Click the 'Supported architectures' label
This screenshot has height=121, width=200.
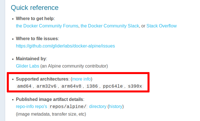42,79
